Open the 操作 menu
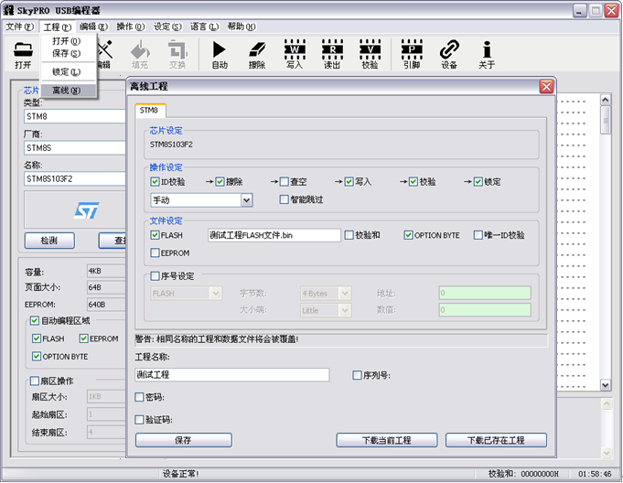The width and height of the screenshot is (623, 483). [130, 27]
